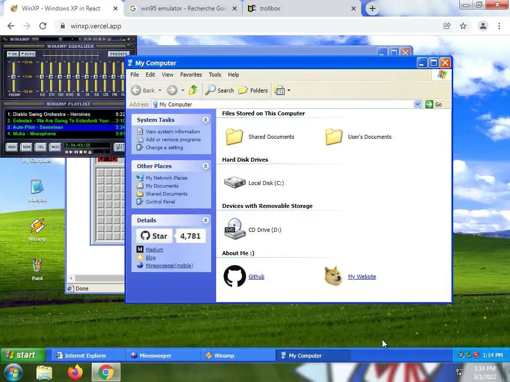510x382 pixels.
Task: Click the Back arrow in My Computer
Action: coord(136,91)
